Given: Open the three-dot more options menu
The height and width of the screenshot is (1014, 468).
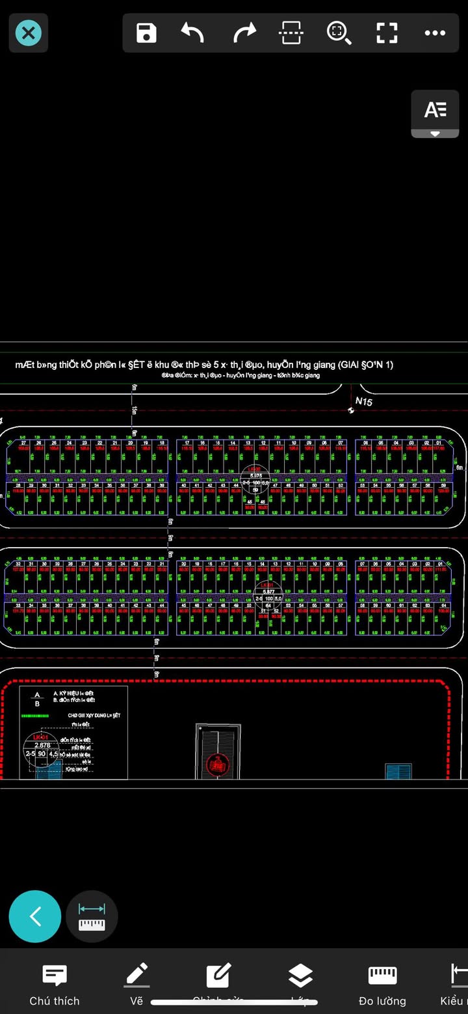Looking at the screenshot, I should click(x=435, y=33).
